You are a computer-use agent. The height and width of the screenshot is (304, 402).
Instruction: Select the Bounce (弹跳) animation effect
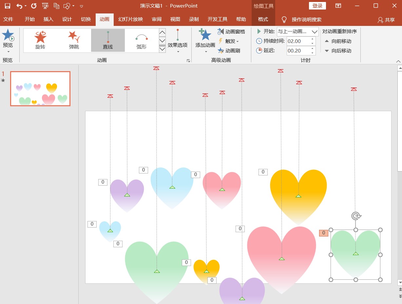[x=74, y=40]
